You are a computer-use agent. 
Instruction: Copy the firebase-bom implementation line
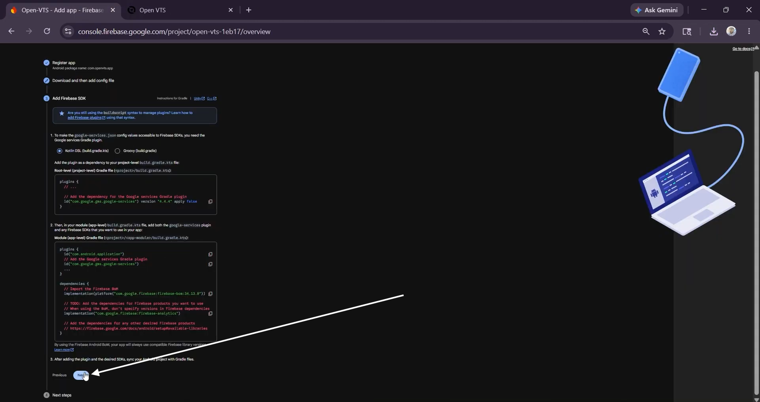pyautogui.click(x=210, y=294)
